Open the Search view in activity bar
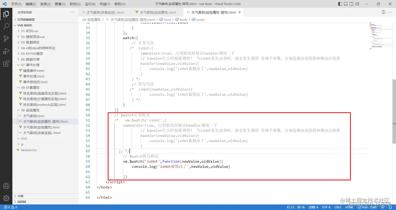This screenshot has width=396, height=210. (x=6, y=26)
